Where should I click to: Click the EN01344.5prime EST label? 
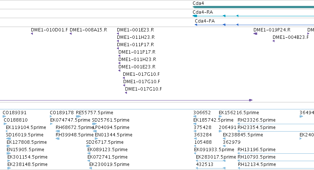[x=114, y=135]
